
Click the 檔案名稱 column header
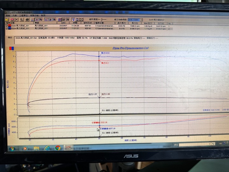click(19, 23)
